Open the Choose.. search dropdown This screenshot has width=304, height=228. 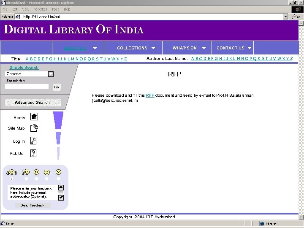coord(51,74)
